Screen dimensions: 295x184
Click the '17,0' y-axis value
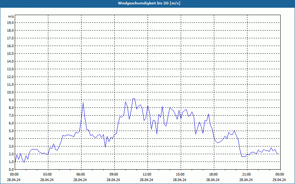pyautogui.click(x=11, y=38)
